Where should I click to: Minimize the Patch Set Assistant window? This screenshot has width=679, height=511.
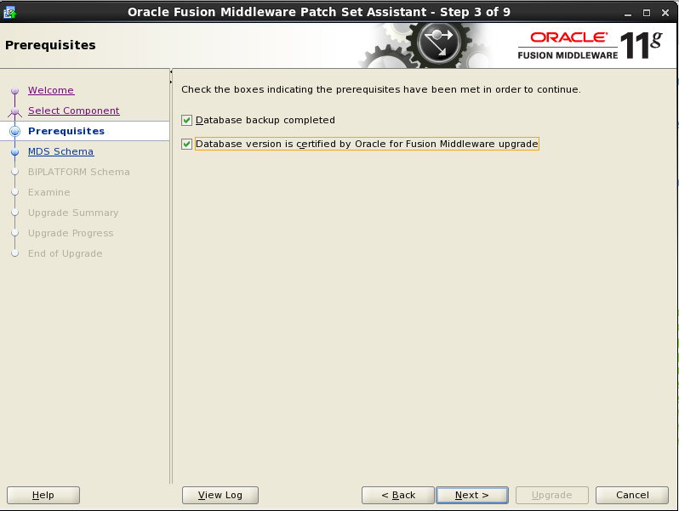[x=628, y=13]
